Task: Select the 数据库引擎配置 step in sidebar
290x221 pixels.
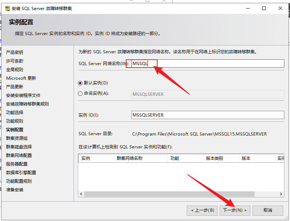Action: [x=21, y=173]
